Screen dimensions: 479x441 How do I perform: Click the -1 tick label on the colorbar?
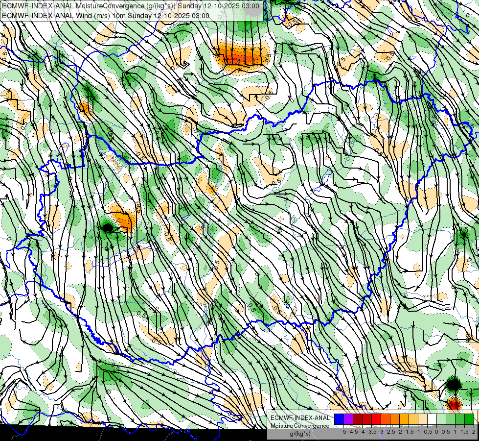418,432
